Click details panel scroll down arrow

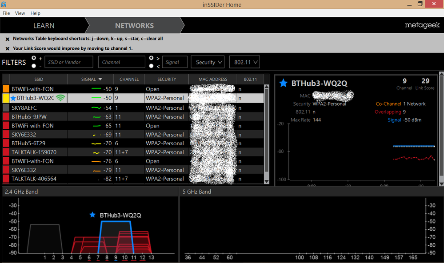[x=441, y=184]
